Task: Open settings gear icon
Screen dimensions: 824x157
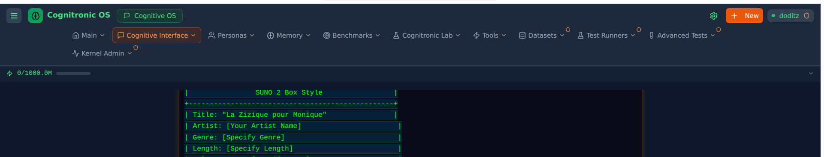Action: click(x=714, y=16)
